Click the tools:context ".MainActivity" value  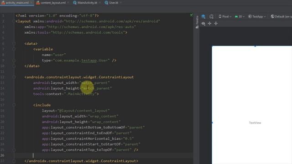click(80, 94)
